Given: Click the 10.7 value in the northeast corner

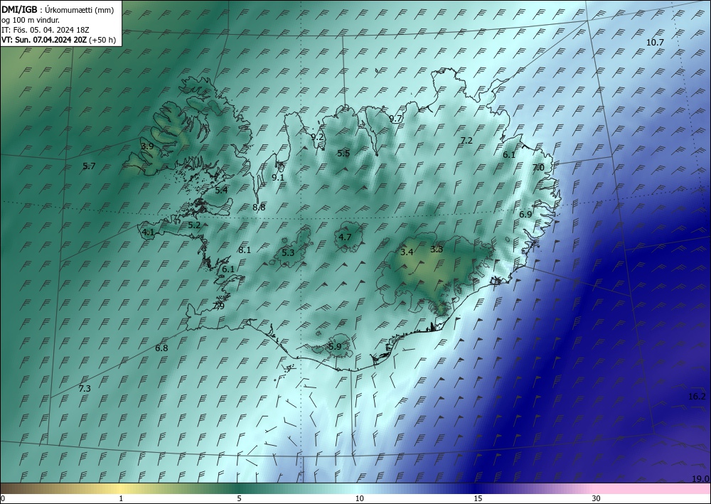Looking at the screenshot, I should pyautogui.click(x=655, y=43).
